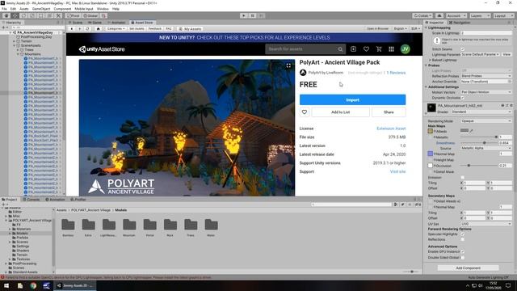
Task: Toggle the Dynamic Occlusion checkbox
Action: [463, 98]
